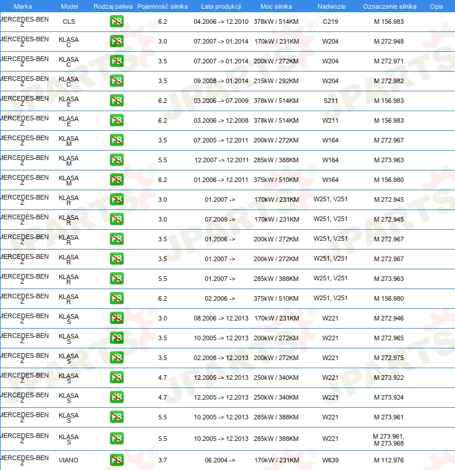Click fuel icon in the W211 row
Screen dimensions: 455x470
coord(116,120)
